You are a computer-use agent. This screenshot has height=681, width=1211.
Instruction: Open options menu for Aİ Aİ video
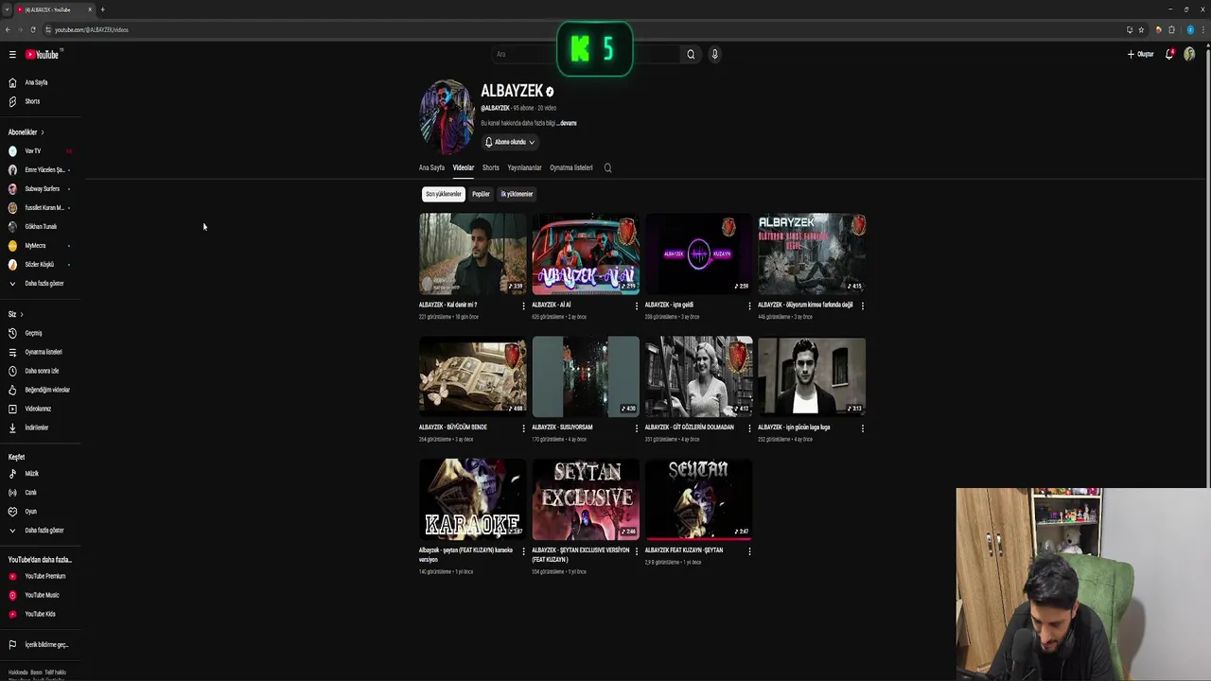coord(636,306)
